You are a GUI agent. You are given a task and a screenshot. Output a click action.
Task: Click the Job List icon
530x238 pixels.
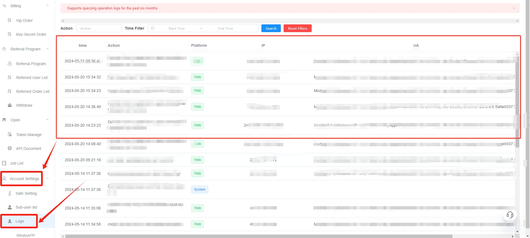coord(4,163)
